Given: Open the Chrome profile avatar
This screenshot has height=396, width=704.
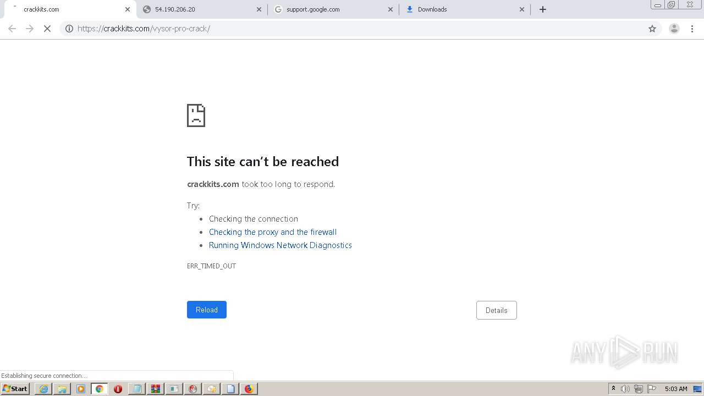Looking at the screenshot, I should point(674,29).
